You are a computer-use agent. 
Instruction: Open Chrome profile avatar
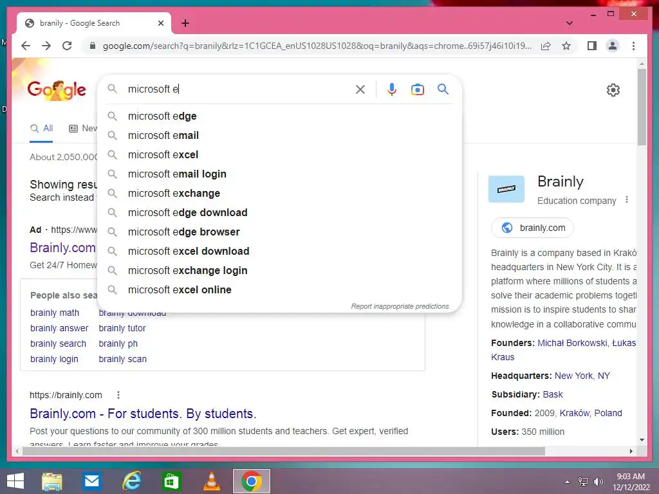point(613,46)
